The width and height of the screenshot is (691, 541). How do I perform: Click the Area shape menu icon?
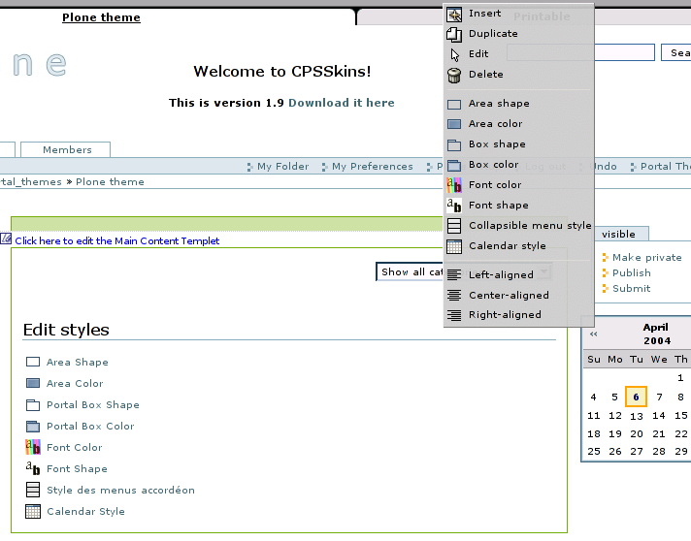pyautogui.click(x=454, y=105)
